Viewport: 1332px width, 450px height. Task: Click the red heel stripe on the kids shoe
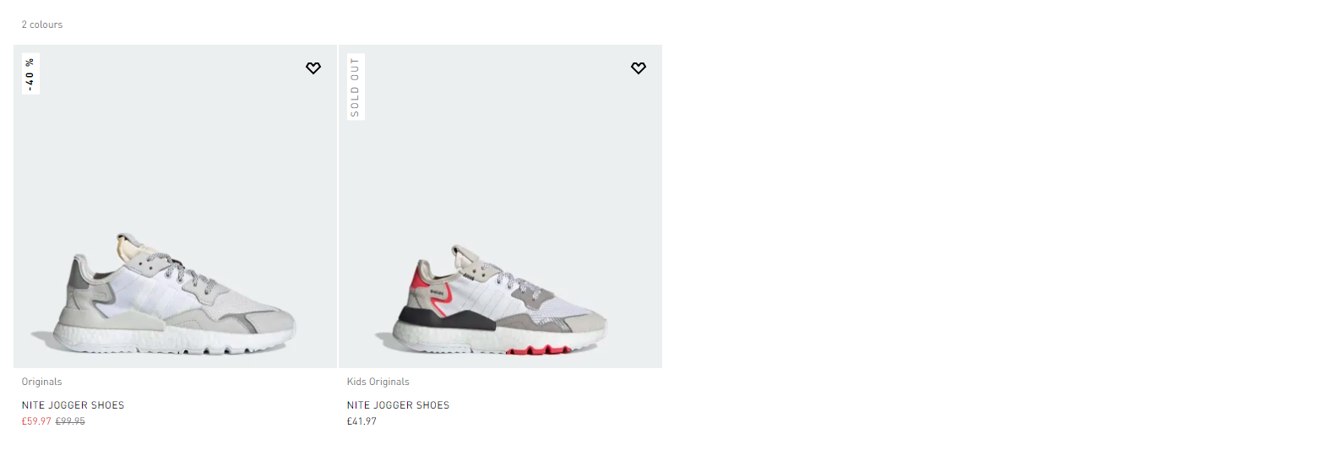pyautogui.click(x=418, y=275)
